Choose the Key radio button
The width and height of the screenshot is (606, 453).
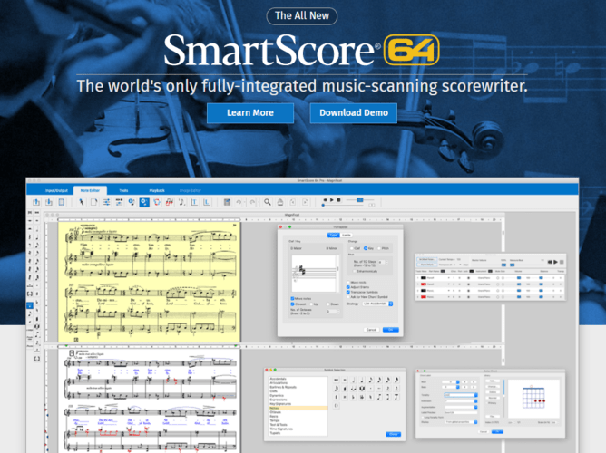point(366,248)
